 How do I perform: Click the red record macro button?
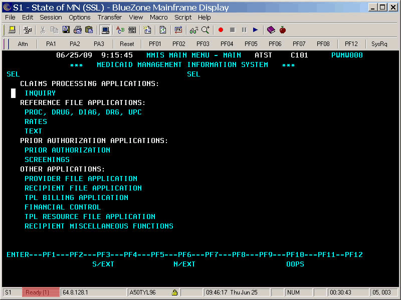pyautogui.click(x=221, y=30)
